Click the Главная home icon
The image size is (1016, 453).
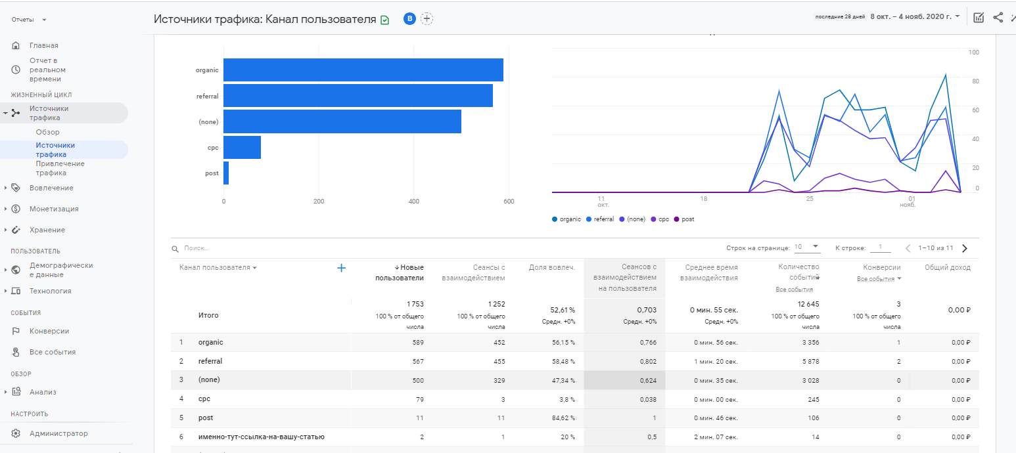click(16, 45)
